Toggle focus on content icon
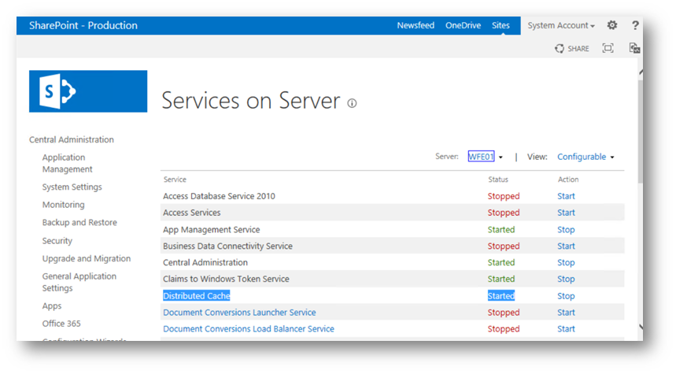 pos(608,48)
